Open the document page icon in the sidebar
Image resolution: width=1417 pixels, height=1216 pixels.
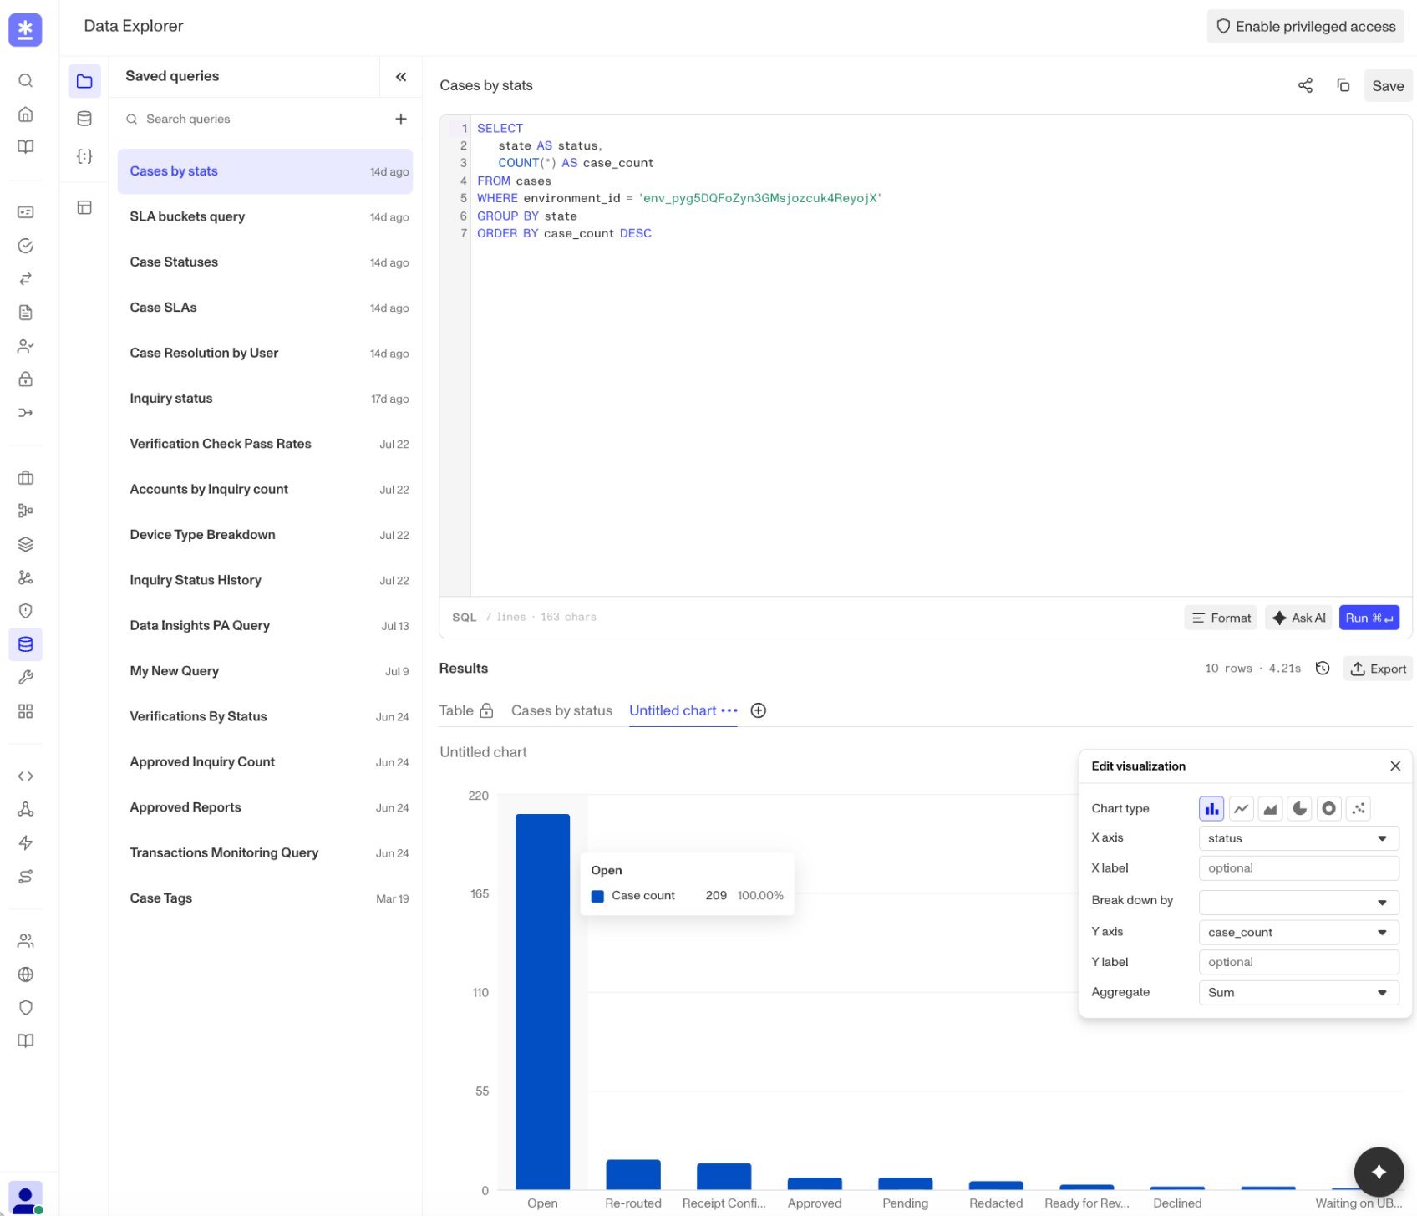pyautogui.click(x=26, y=313)
